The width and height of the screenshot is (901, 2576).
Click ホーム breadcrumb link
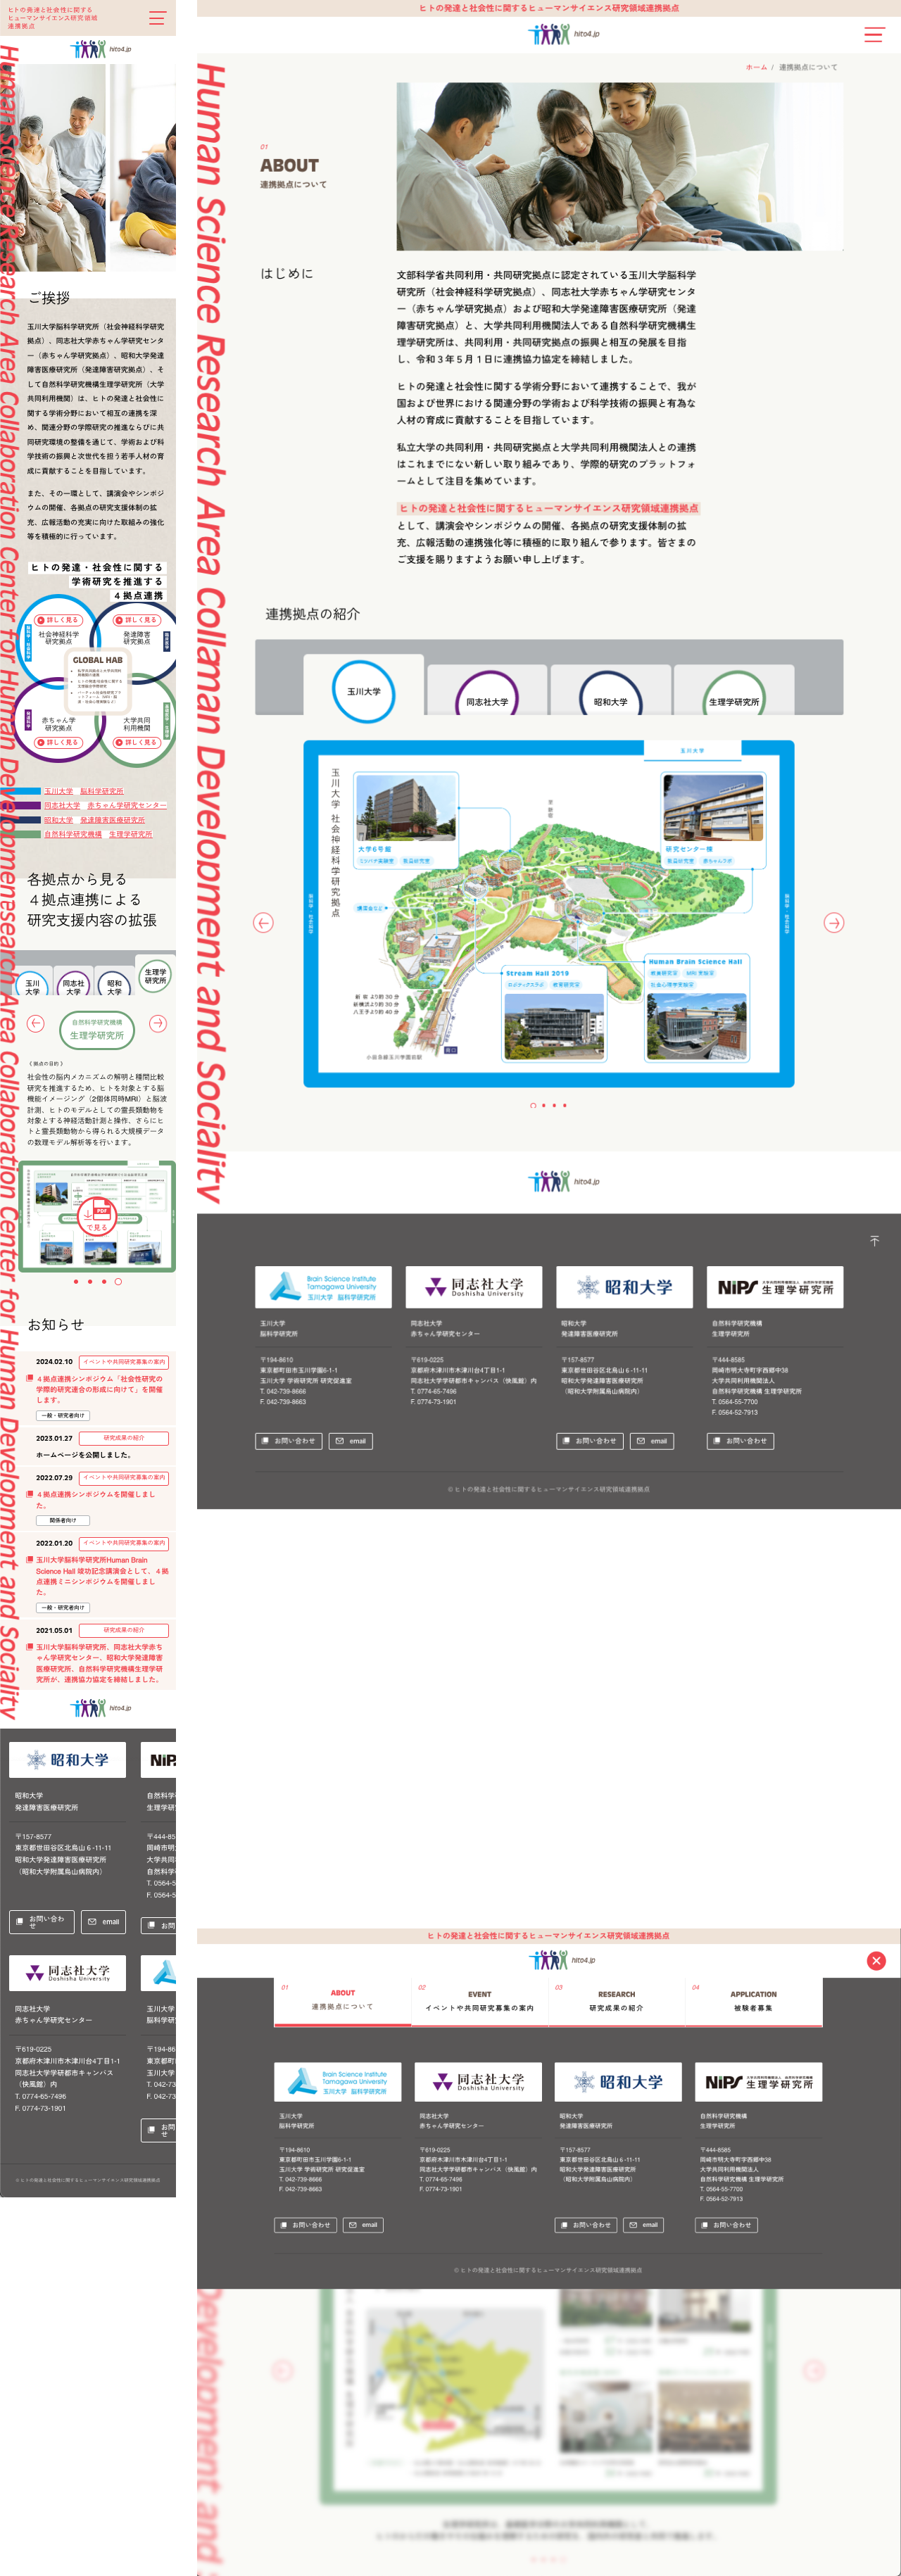coord(755,67)
